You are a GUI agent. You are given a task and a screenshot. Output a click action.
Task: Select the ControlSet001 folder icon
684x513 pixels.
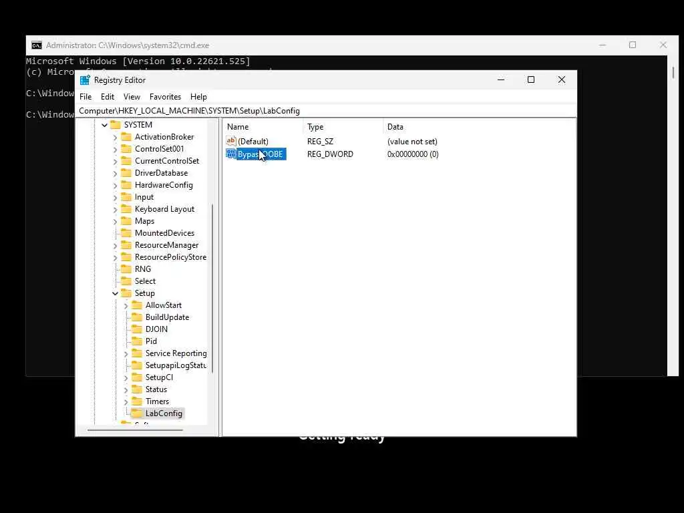(126, 149)
